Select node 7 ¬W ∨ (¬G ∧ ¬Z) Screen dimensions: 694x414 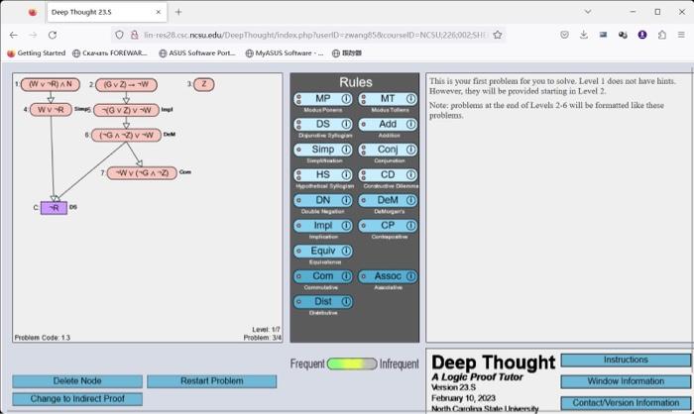pyautogui.click(x=142, y=173)
